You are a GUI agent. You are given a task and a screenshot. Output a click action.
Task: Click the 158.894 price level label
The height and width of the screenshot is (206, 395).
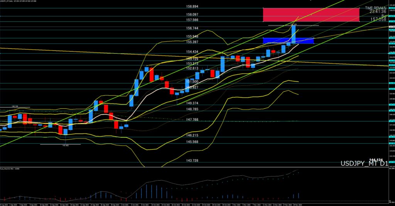tap(192, 7)
